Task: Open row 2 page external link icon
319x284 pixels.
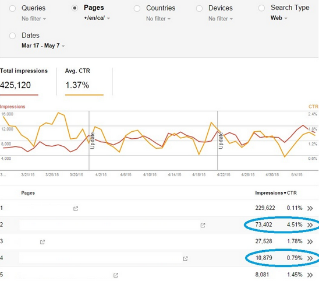Action: click(203, 225)
